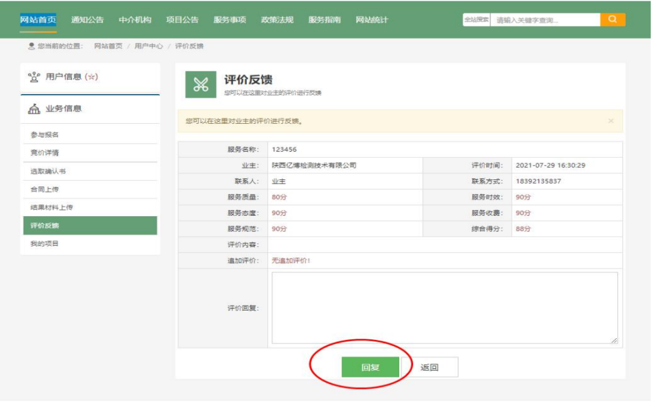The width and height of the screenshot is (653, 404).
Task: Click the orange search magnifier icon
Action: (x=612, y=19)
